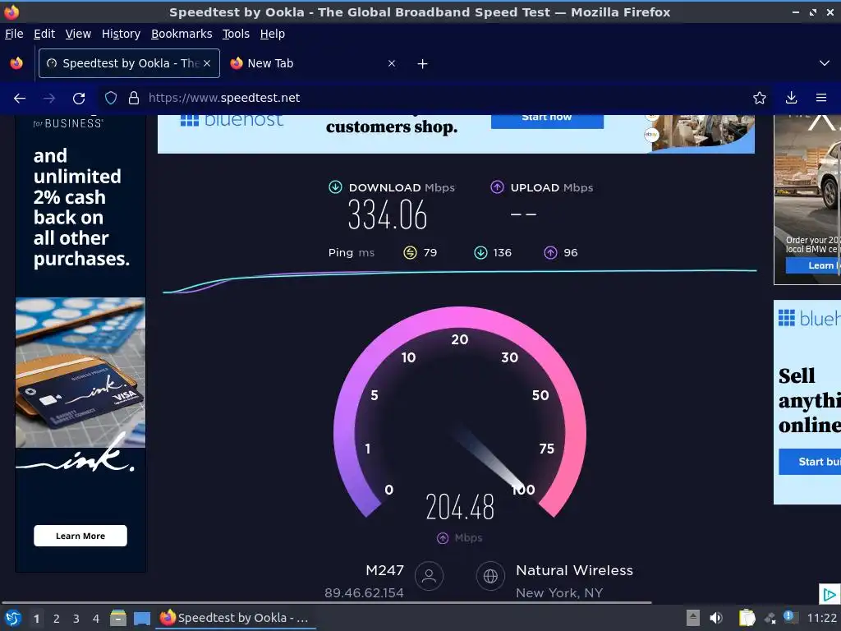Screen dimensions: 841x631
Task: Click the Natural Wireless server name
Action: click(x=574, y=570)
